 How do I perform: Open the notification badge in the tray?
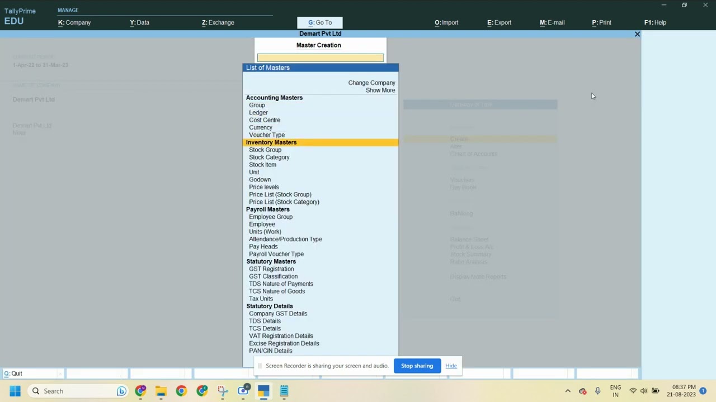pyautogui.click(x=703, y=391)
